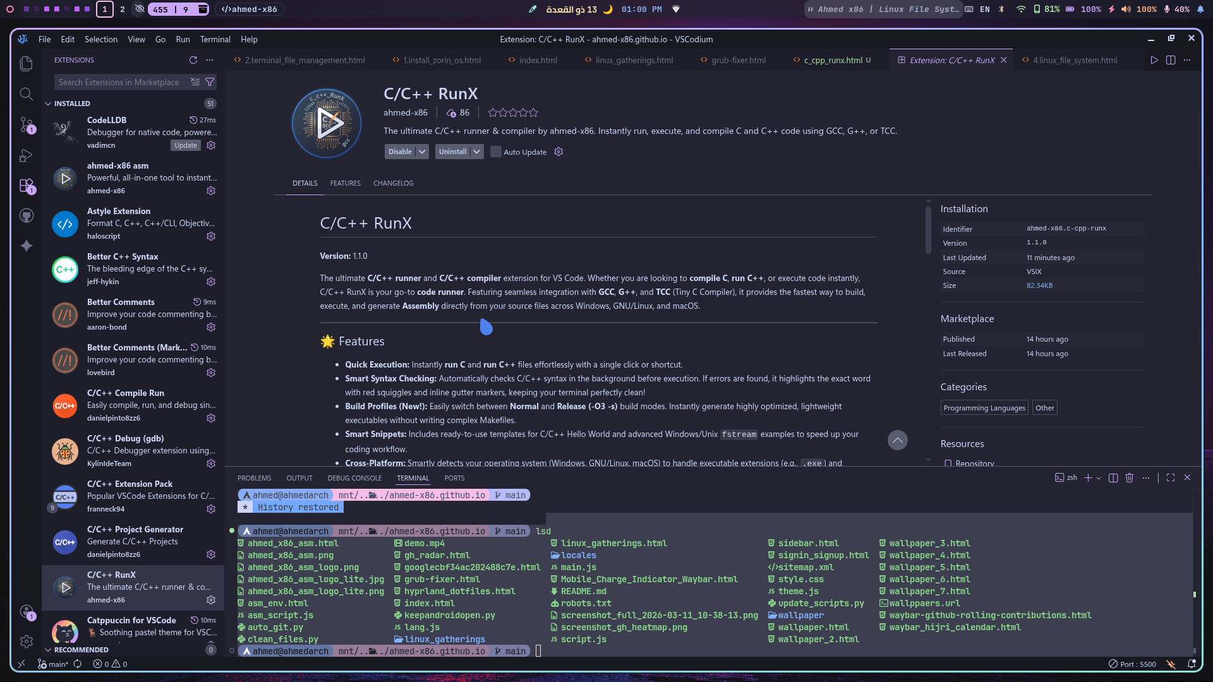Toggle Bluetooth in the system bar
Viewport: 1213px width, 682px height.
coord(1001,9)
